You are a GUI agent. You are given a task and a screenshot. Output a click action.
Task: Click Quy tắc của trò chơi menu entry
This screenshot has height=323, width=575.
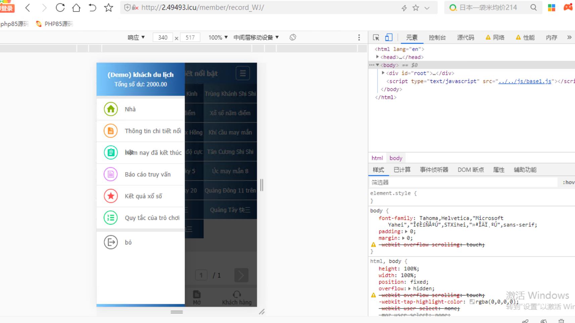point(152,218)
